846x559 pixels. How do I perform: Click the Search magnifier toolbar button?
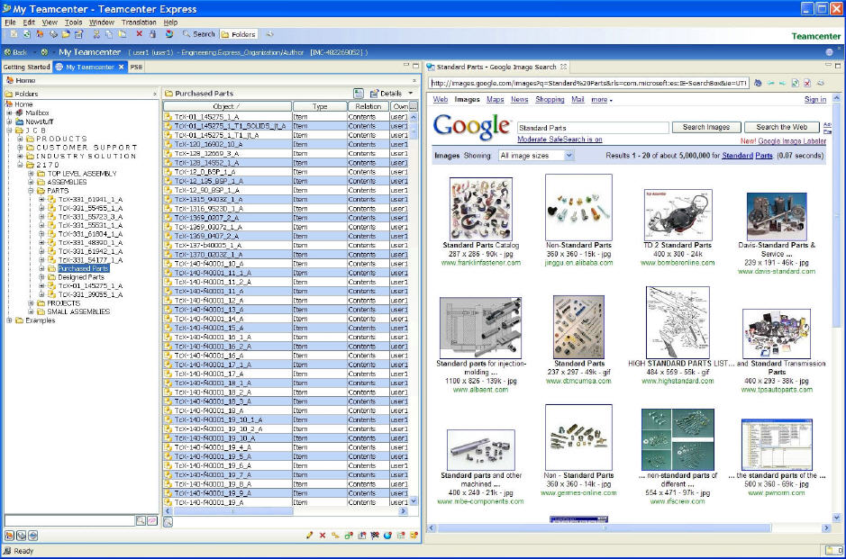coord(198,34)
